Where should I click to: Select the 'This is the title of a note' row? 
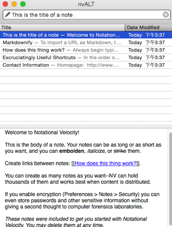pos(86,35)
